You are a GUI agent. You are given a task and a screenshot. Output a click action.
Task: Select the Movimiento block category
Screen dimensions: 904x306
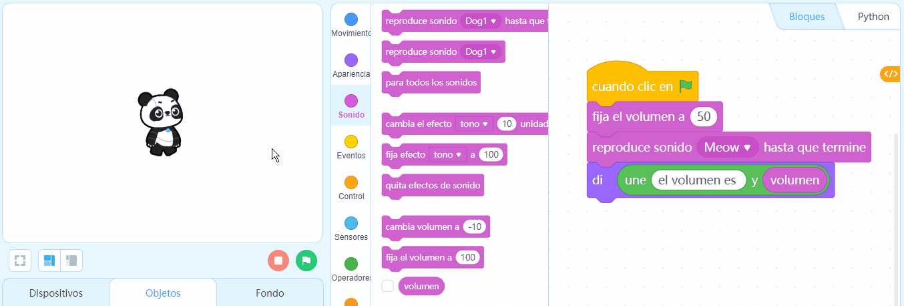(x=351, y=25)
